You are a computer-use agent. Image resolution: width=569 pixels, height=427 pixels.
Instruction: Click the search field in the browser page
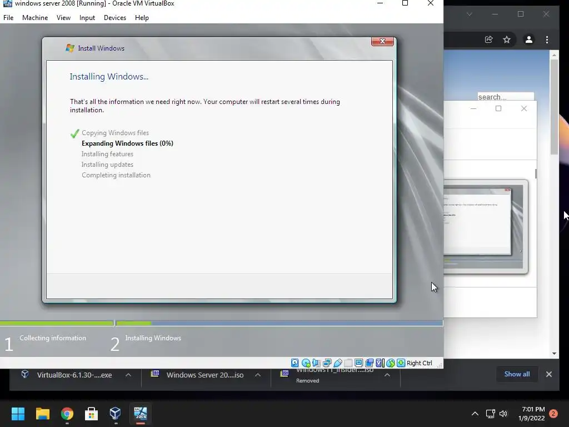[506, 97]
